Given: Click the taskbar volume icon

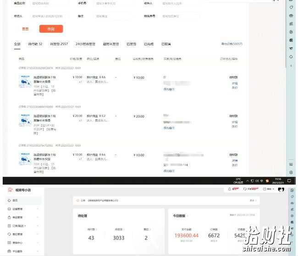Looking at the screenshot, I should click(257, 181).
